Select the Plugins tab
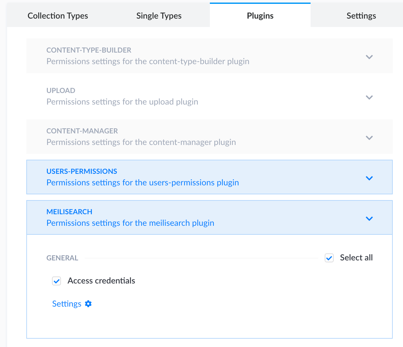 pyautogui.click(x=260, y=15)
